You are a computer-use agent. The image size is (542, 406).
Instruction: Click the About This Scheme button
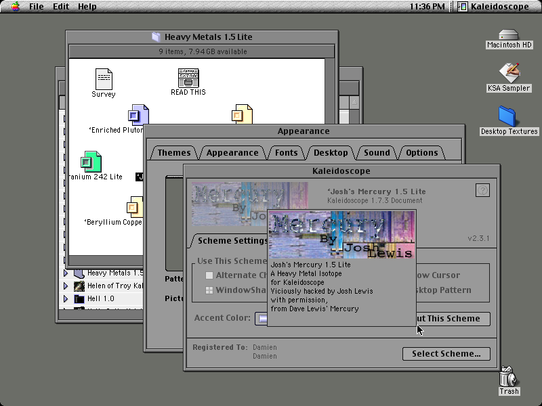(x=453, y=319)
